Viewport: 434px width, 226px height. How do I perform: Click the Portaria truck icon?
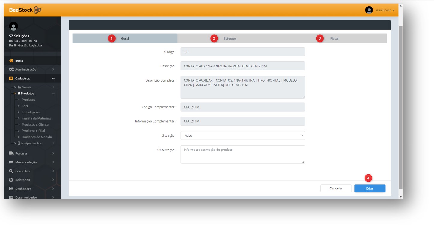(11, 153)
